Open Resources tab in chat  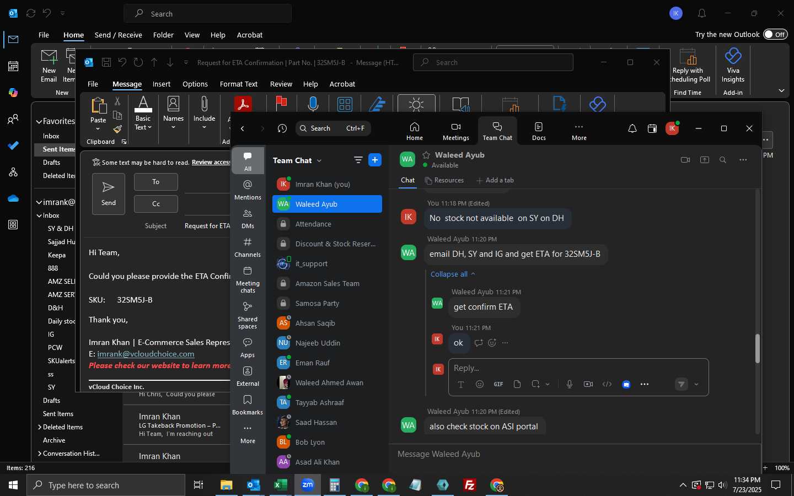click(444, 180)
